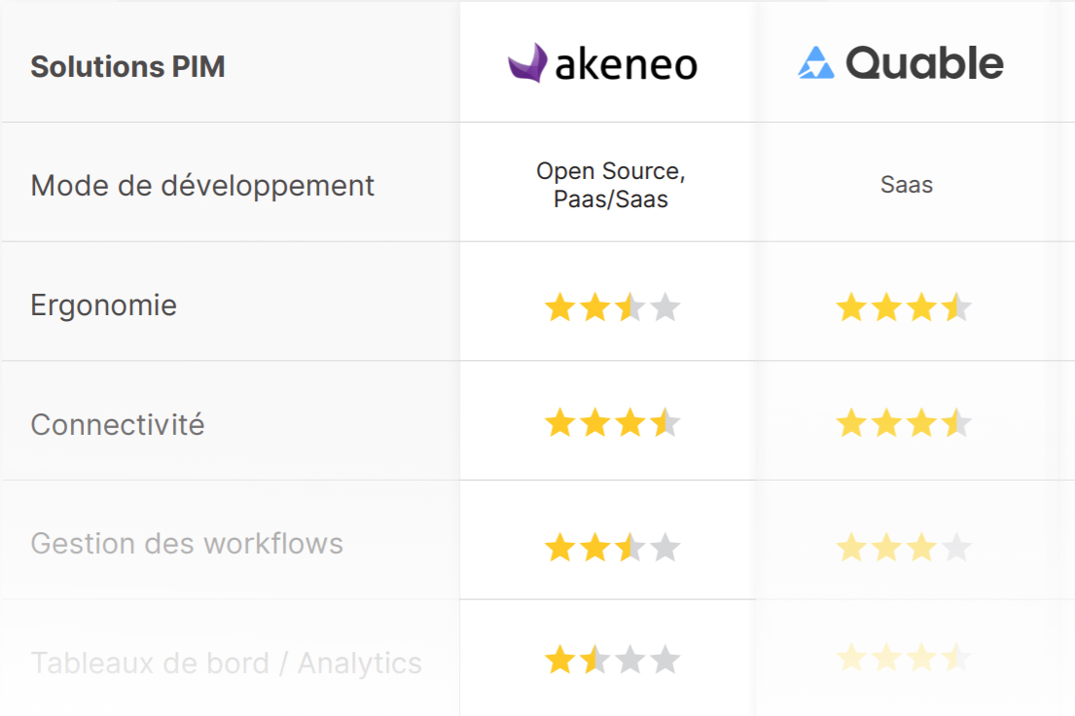Click the Open Source, Paas/Saas text
Screen dimensions: 1075x716
(611, 185)
